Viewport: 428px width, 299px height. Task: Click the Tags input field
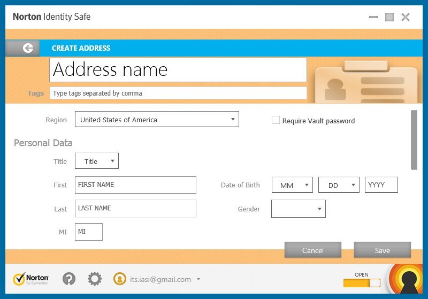pyautogui.click(x=178, y=93)
